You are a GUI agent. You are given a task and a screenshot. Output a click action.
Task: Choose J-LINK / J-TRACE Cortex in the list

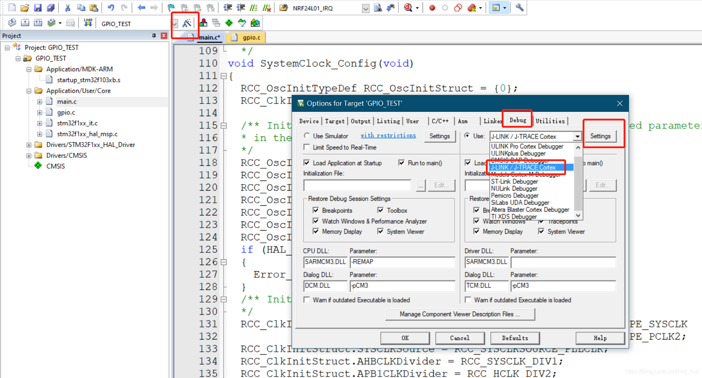pos(523,167)
